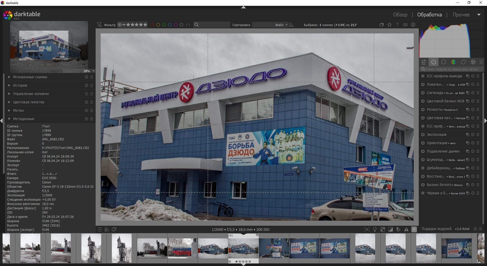Switch to Обработка view
The width and height of the screenshot is (487, 266).
[x=429, y=15]
